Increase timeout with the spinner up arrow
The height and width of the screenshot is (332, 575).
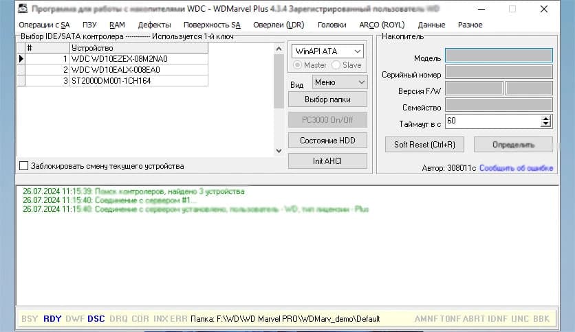[x=546, y=119]
